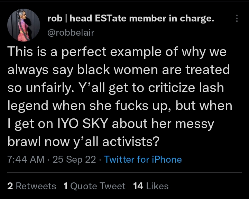Click the number 14 before Likes
Image resolution: width=249 pixels, height=199 pixels.
point(138,186)
